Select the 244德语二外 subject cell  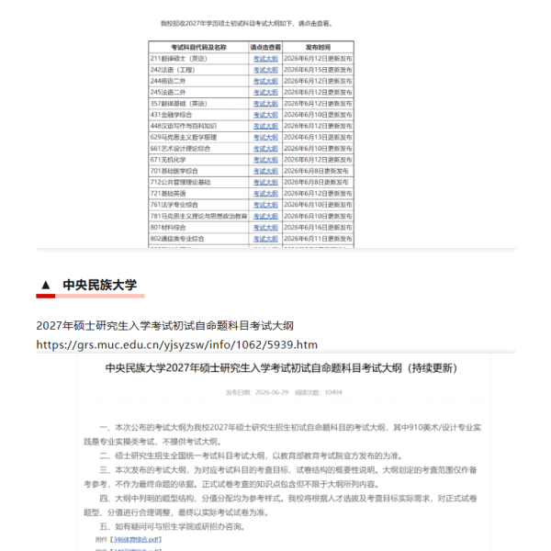point(198,81)
